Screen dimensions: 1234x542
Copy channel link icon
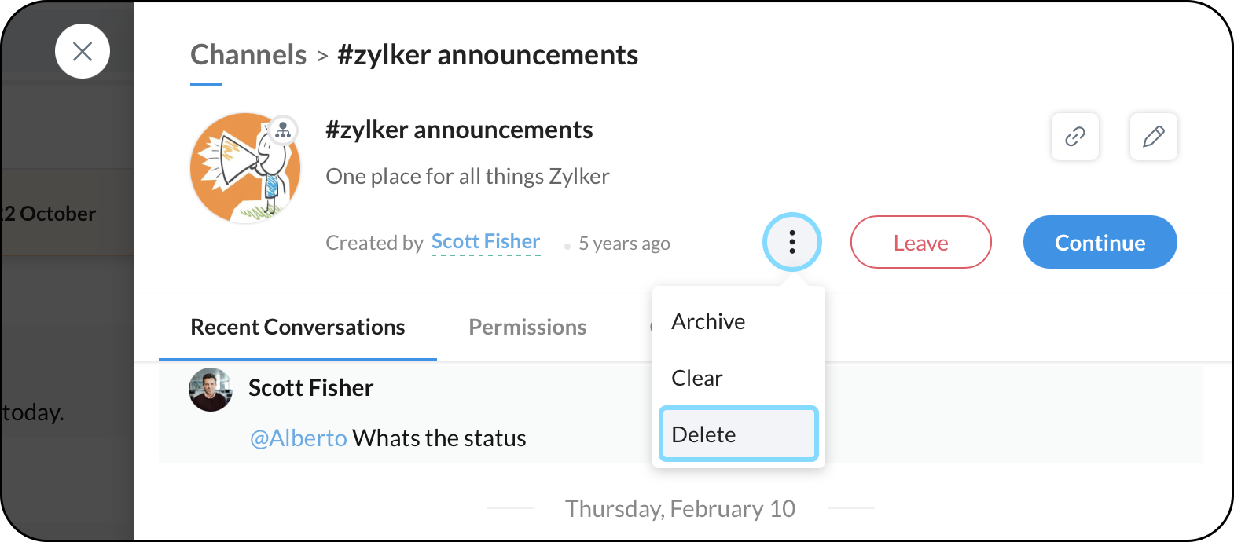click(1074, 137)
